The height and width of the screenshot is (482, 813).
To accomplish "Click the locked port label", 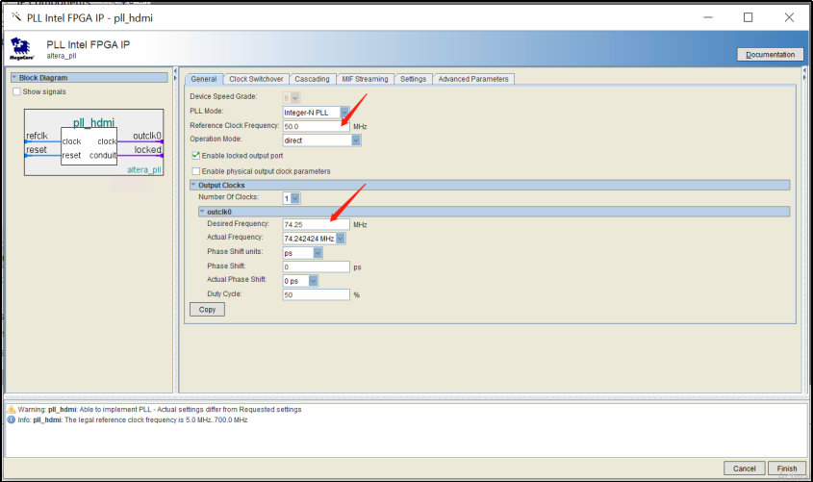I will [x=148, y=150].
